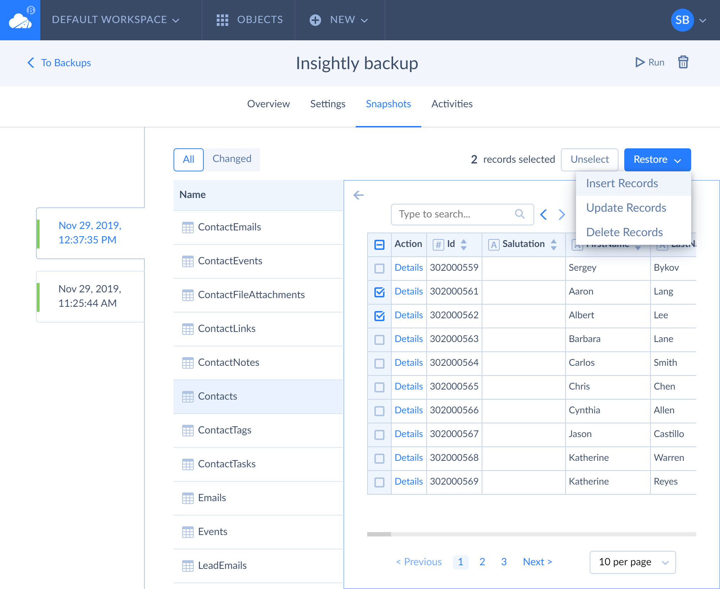Click the SB user avatar

click(682, 20)
